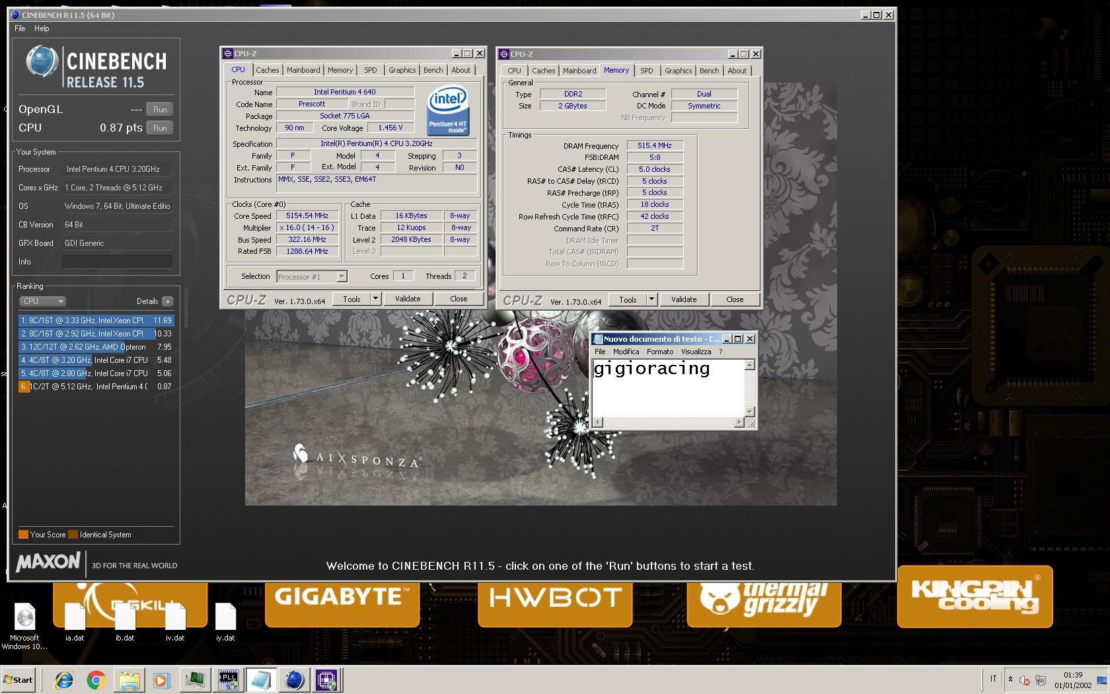Open the Cinebench Help menu
The image size is (1110, 694).
coord(42,28)
